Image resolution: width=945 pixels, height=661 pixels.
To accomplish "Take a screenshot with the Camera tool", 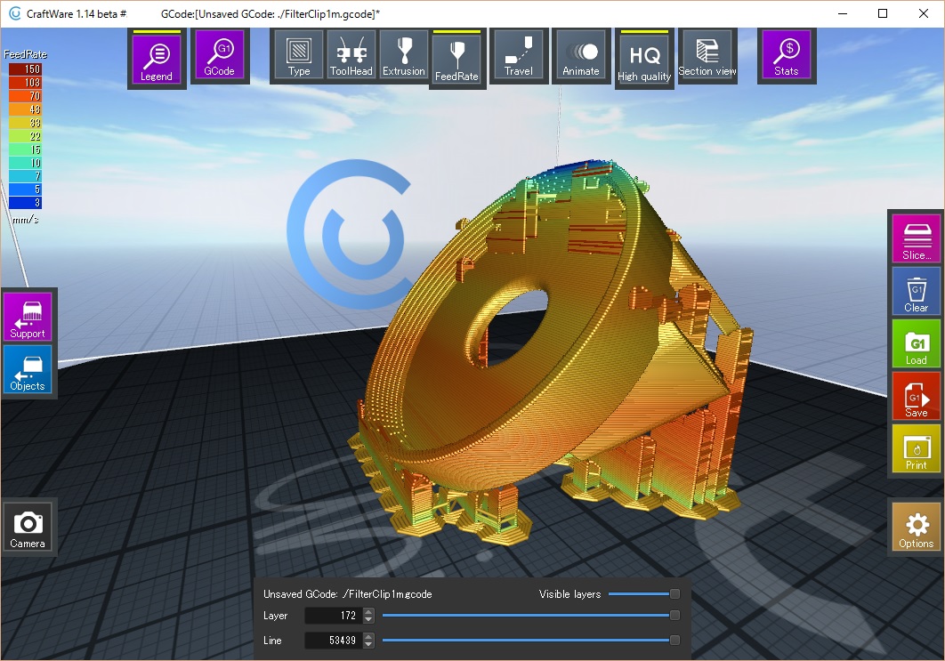I will (28, 527).
